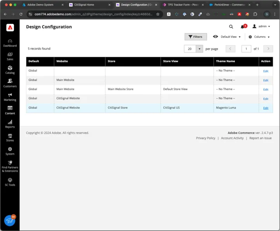This screenshot has width=280, height=231.
Task: Click the per page value field showing 20
Action: pyautogui.click(x=190, y=49)
